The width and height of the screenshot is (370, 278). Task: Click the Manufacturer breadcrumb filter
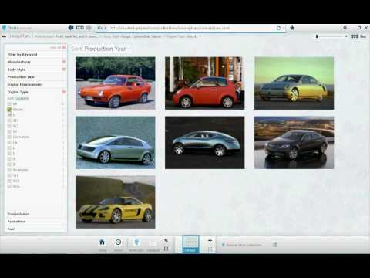coord(66,36)
